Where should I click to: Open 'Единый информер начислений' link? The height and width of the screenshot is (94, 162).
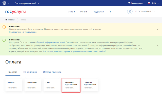[x=51, y=42]
